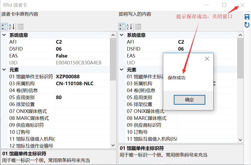
Task: Select EAS row label in right panel
Action: (x=131, y=56)
